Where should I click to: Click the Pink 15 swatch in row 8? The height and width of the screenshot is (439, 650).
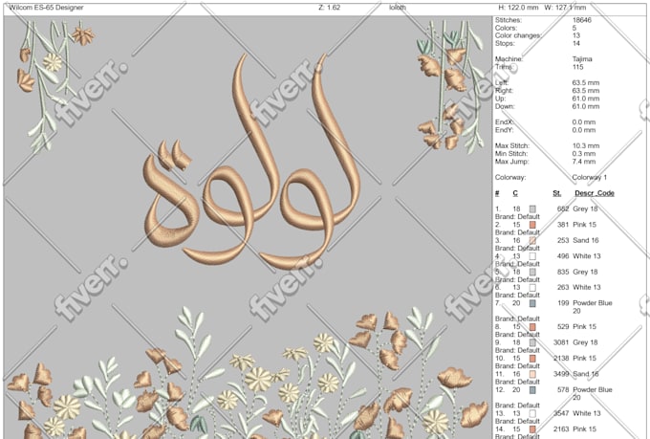click(532, 326)
